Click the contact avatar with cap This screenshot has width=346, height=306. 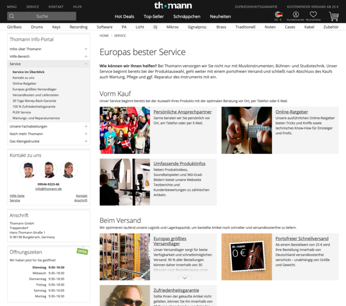click(x=28, y=169)
